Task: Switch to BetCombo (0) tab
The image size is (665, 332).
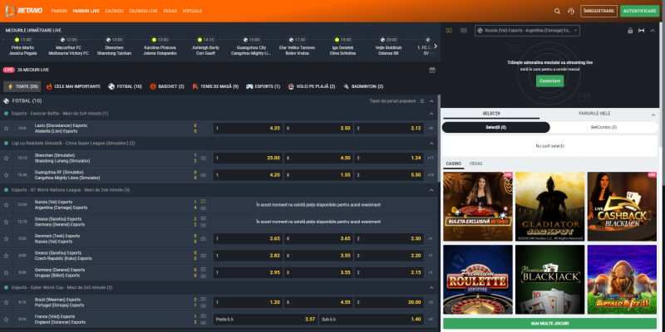Action: coord(603,128)
